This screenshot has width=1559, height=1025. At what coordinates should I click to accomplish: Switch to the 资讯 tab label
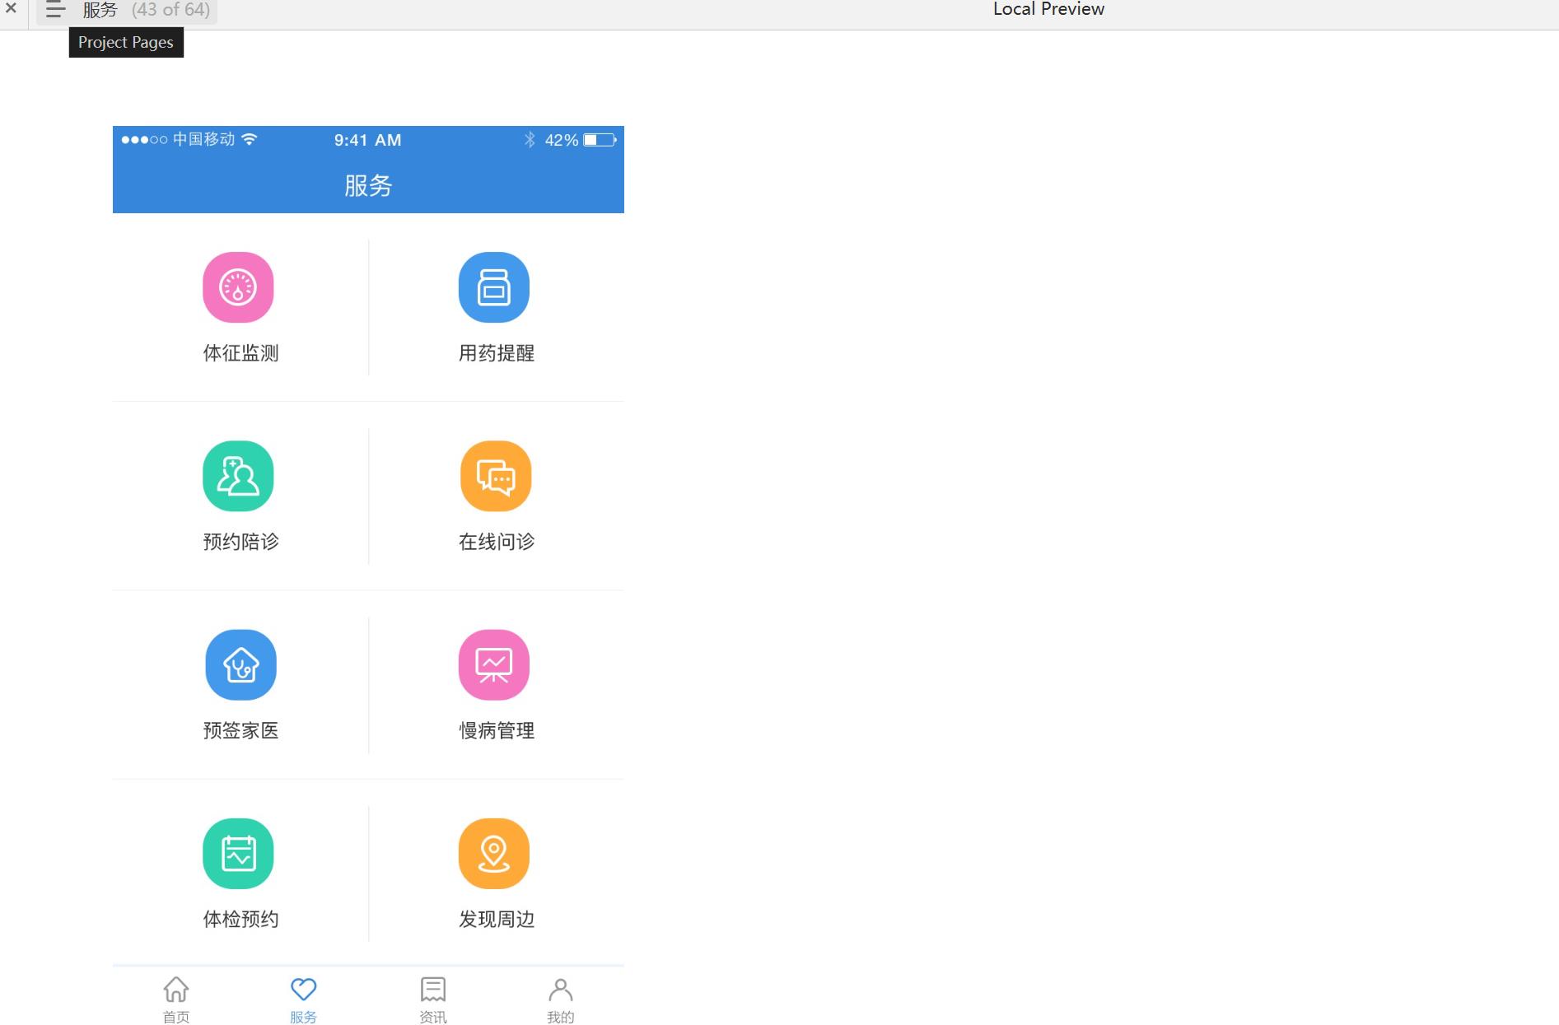433,1017
